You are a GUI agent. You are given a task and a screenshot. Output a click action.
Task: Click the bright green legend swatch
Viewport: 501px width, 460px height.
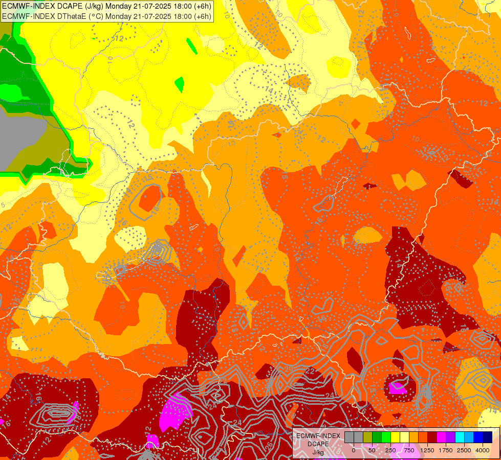pos(386,437)
